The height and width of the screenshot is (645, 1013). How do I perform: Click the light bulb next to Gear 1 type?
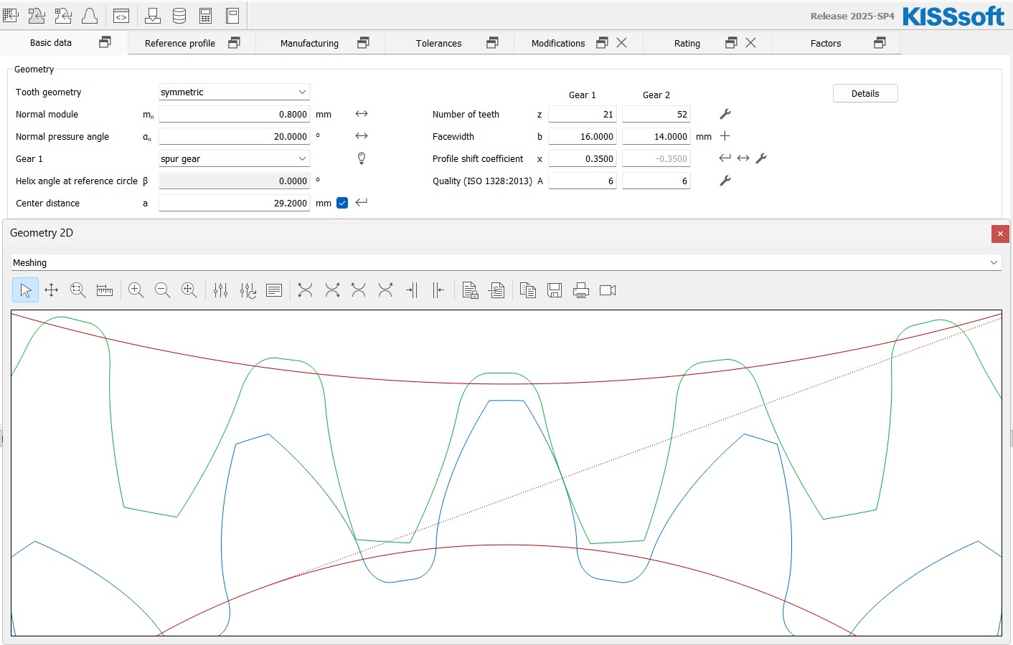coord(362,158)
